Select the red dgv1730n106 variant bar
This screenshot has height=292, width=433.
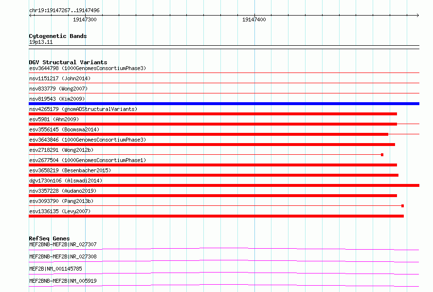(224, 185)
